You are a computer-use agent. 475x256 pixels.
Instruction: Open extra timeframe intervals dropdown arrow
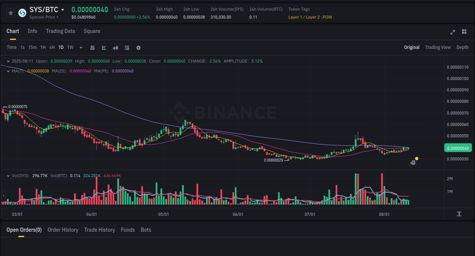[x=81, y=47]
